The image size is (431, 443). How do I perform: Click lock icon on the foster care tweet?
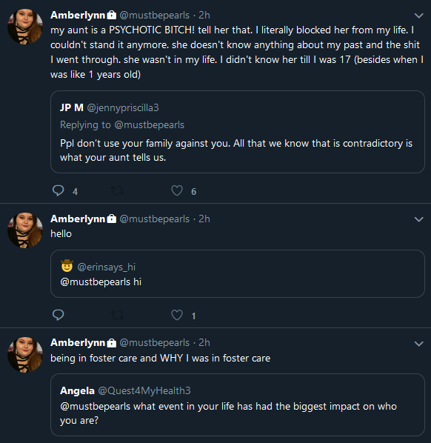[112, 343]
